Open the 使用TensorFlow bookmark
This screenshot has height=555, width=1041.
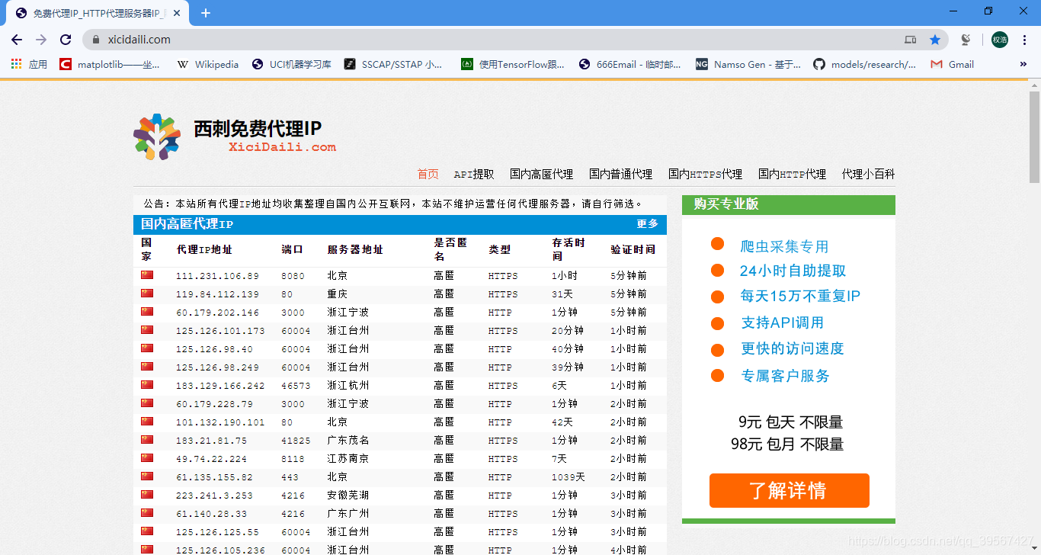(x=513, y=64)
